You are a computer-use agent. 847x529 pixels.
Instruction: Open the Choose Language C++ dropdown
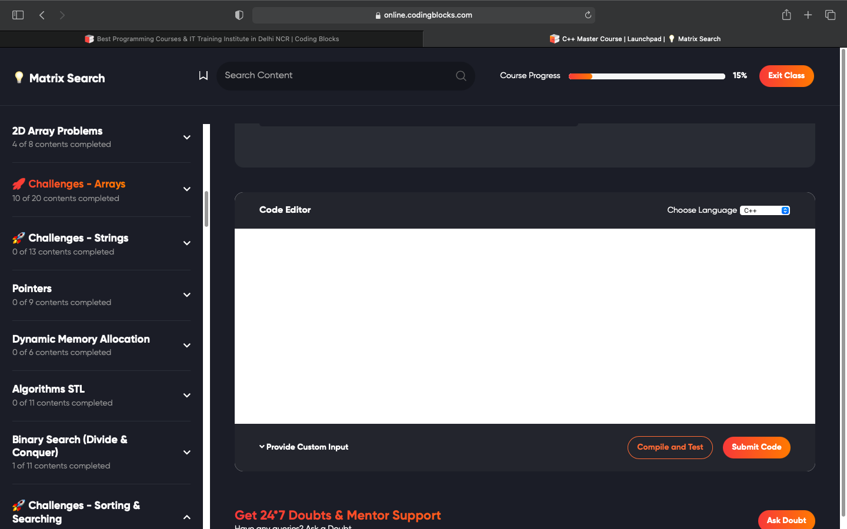[x=765, y=210]
